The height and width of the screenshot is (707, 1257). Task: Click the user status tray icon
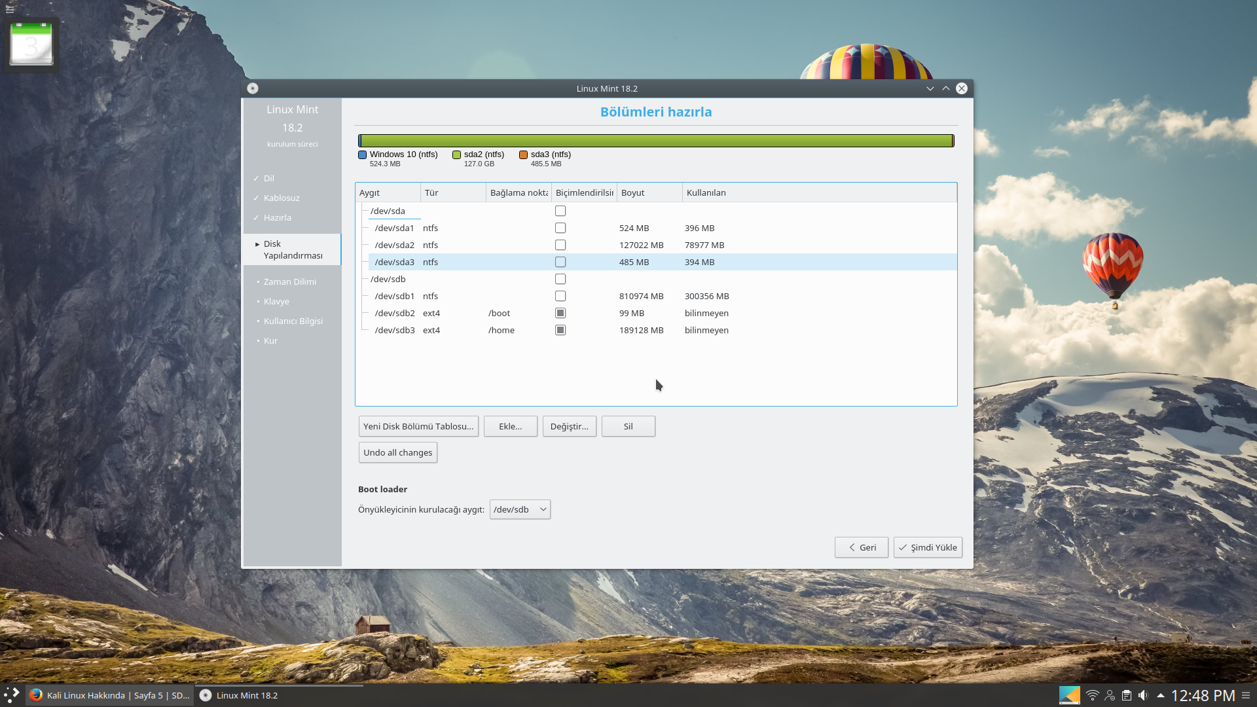coord(1109,695)
